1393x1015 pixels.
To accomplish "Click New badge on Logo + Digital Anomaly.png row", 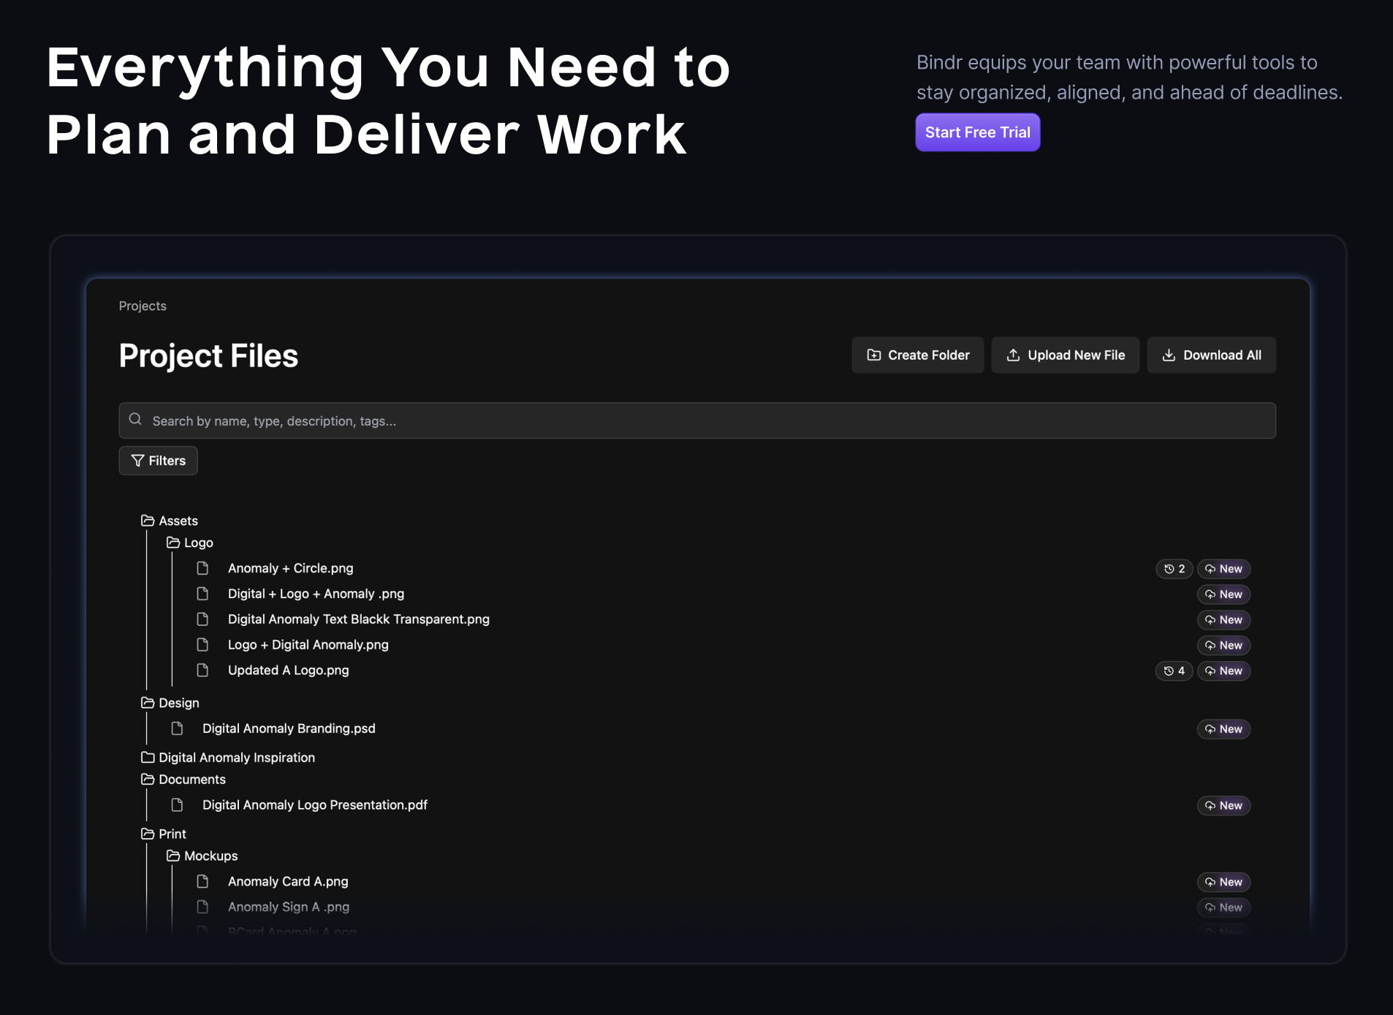I will click(1223, 646).
